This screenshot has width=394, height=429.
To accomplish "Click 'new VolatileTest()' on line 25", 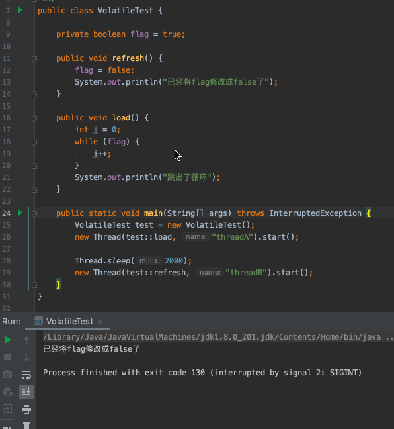I will tap(209, 225).
